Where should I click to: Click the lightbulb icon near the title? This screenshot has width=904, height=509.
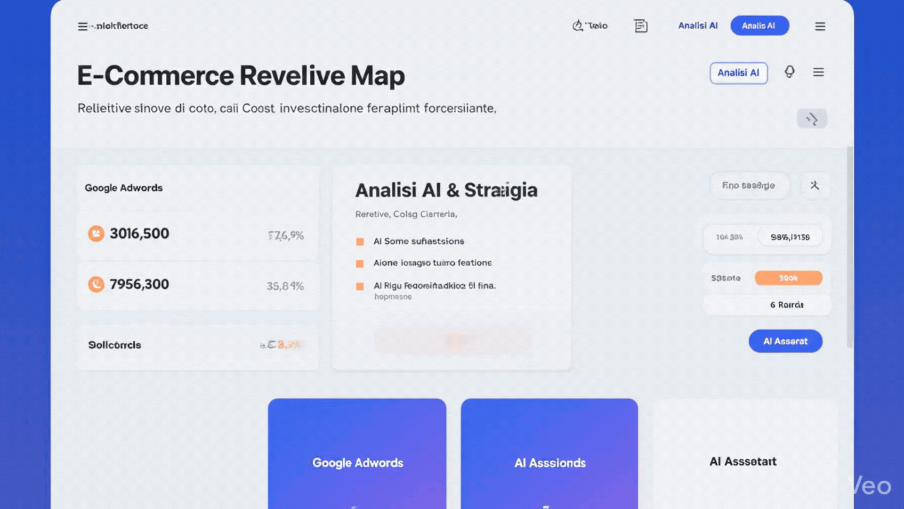(x=790, y=72)
